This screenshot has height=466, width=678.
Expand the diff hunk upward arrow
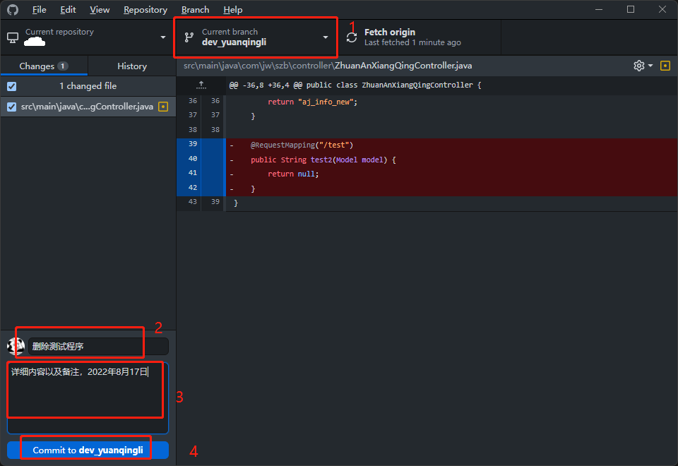[x=201, y=85]
